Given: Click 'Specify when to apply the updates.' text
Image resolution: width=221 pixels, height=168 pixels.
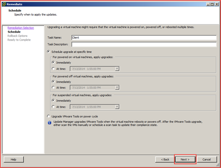Looking at the screenshot, I should [x=36, y=15].
